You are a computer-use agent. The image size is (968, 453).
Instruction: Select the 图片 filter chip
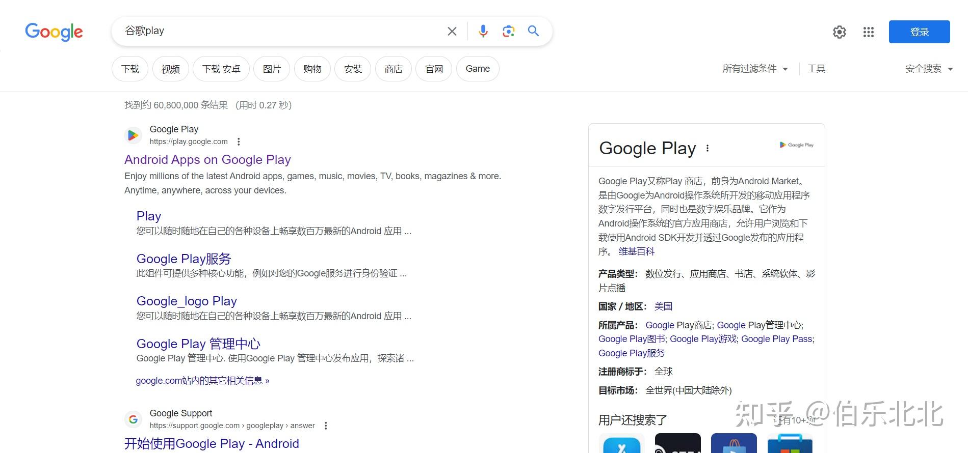coord(272,69)
